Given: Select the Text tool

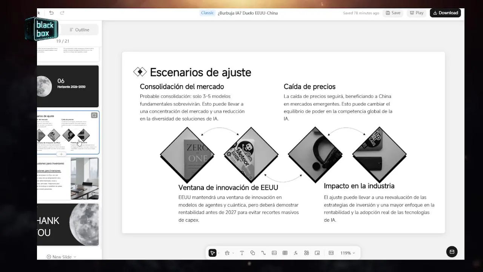Looking at the screenshot, I should point(242,253).
